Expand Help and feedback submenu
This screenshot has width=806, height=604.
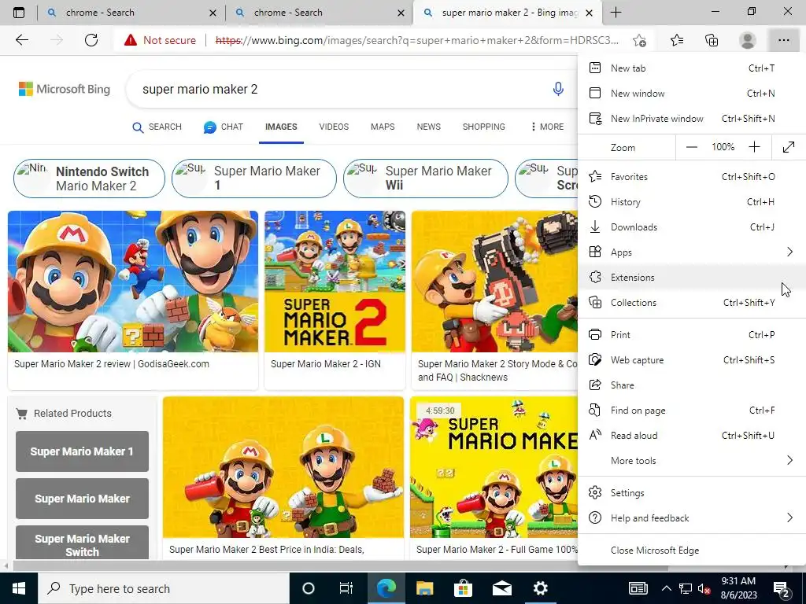click(789, 517)
